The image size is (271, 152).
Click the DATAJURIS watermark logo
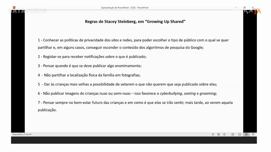pos(27,11)
